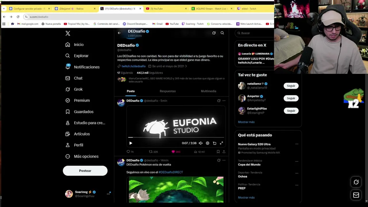Expand the Se unió el mayo de 2021 chevron
368x207 pixels.
(x=186, y=66)
